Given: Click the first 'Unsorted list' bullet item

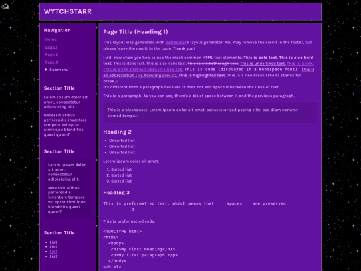Looking at the screenshot, I should click(x=122, y=141).
